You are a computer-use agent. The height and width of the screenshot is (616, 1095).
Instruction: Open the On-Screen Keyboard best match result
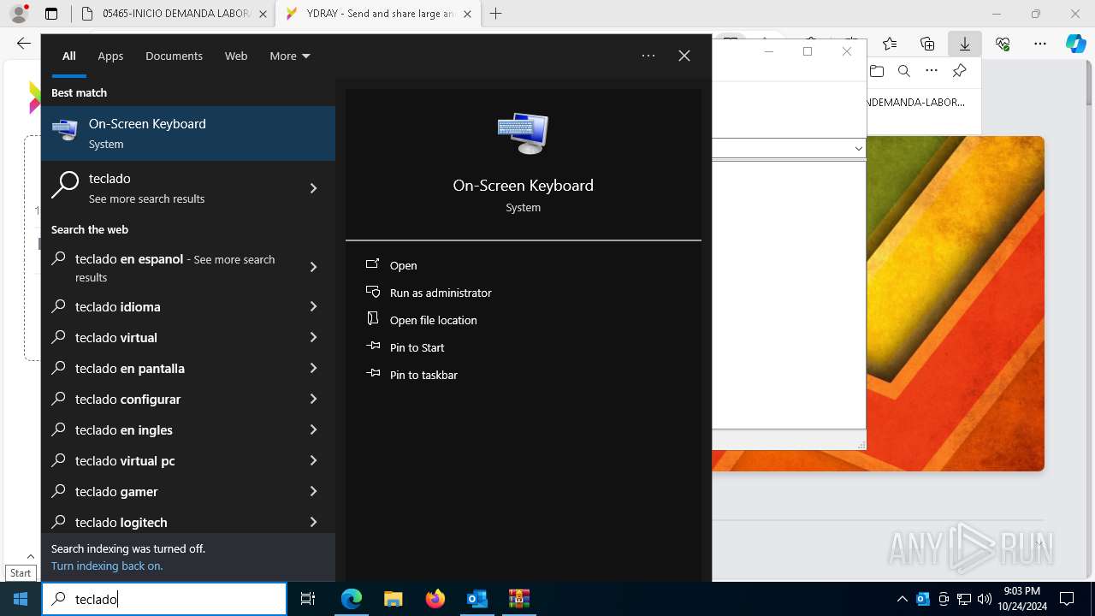188,133
